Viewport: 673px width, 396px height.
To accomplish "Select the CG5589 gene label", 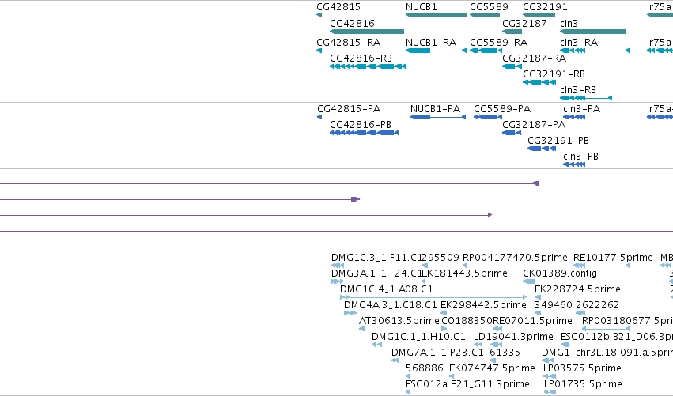I will pyautogui.click(x=489, y=7).
